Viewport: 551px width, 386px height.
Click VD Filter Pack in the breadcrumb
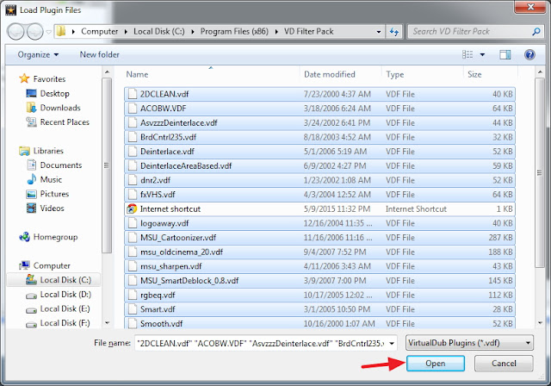click(x=309, y=31)
